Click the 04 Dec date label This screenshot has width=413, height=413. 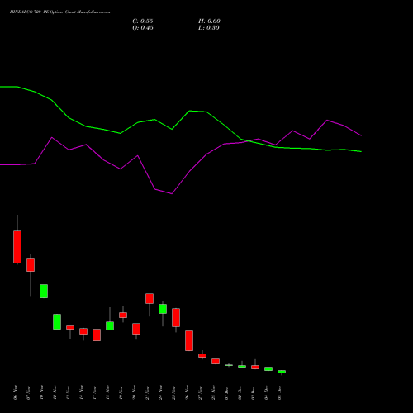[266, 392]
